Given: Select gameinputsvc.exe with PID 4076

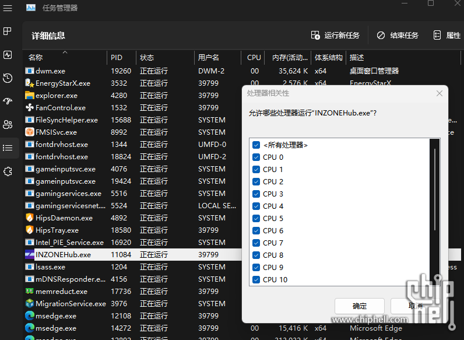Looking at the screenshot, I should pos(132,169).
